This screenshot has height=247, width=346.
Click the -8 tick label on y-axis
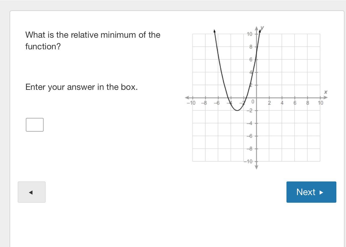[250, 149]
